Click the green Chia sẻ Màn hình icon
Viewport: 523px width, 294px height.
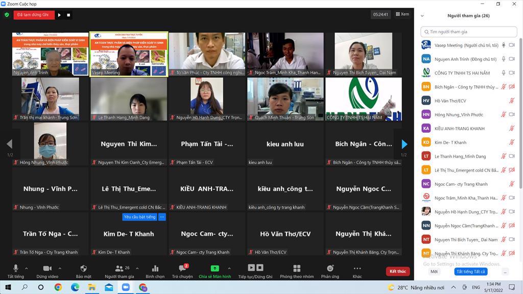tap(215, 268)
